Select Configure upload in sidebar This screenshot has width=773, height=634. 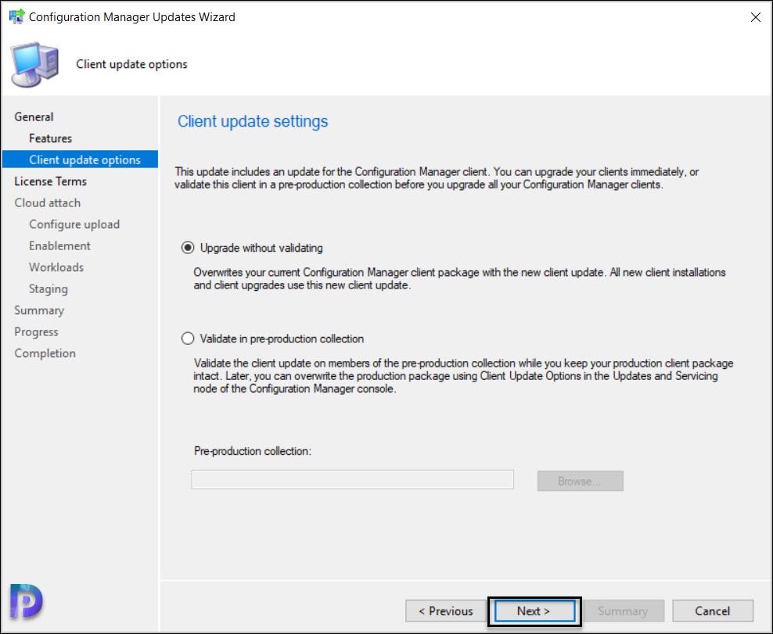(74, 224)
